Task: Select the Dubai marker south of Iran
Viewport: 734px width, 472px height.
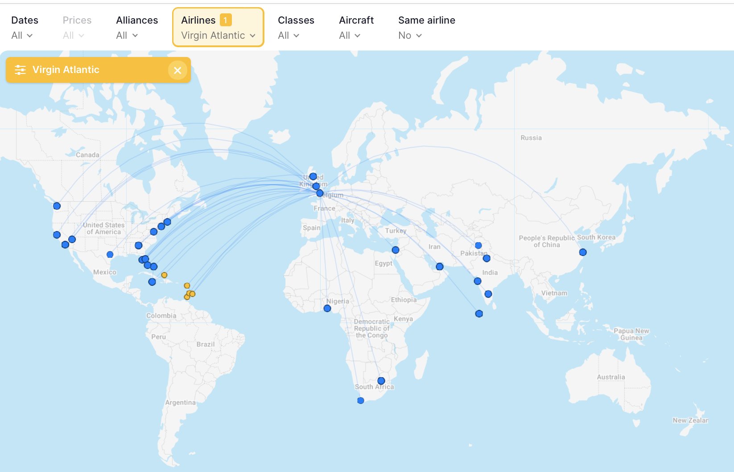Action: [440, 266]
